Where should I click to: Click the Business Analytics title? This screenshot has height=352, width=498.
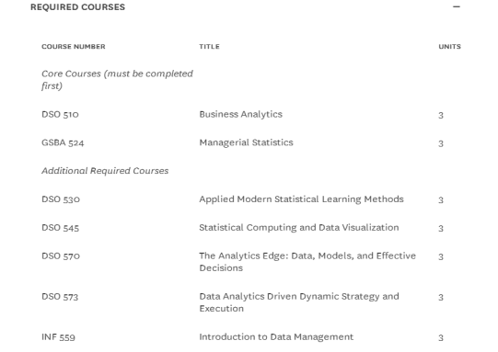(x=241, y=114)
